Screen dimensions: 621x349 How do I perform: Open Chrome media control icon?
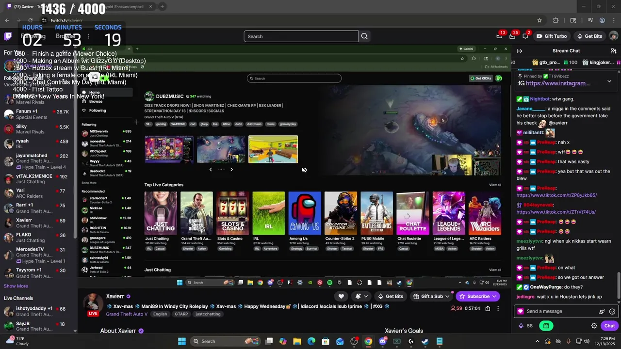[590, 20]
